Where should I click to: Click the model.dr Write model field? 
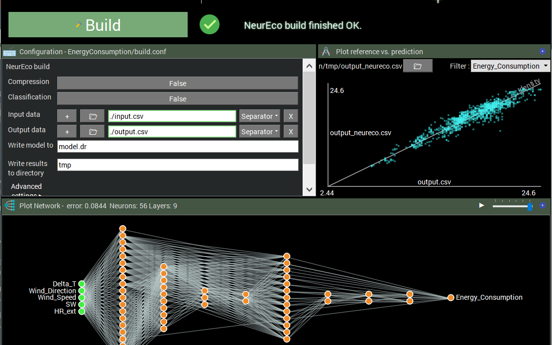click(178, 146)
